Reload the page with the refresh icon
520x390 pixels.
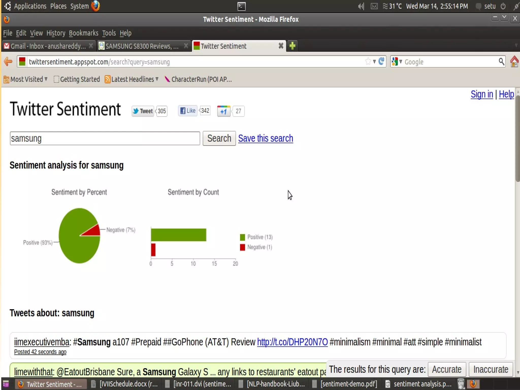381,61
